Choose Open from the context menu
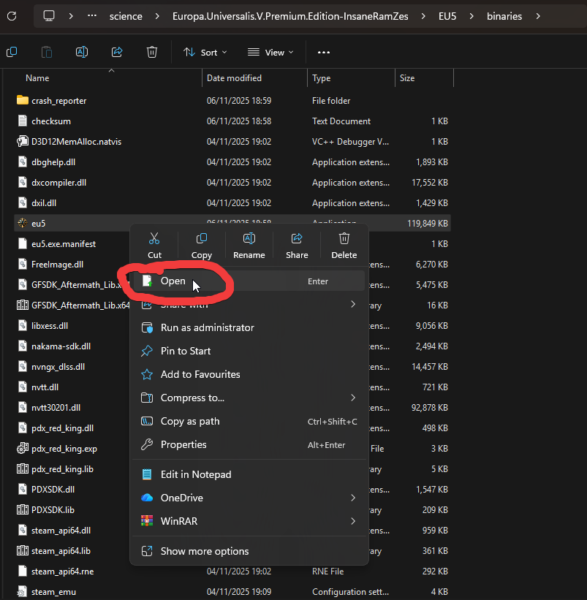Image resolution: width=587 pixels, height=600 pixels. [249, 281]
